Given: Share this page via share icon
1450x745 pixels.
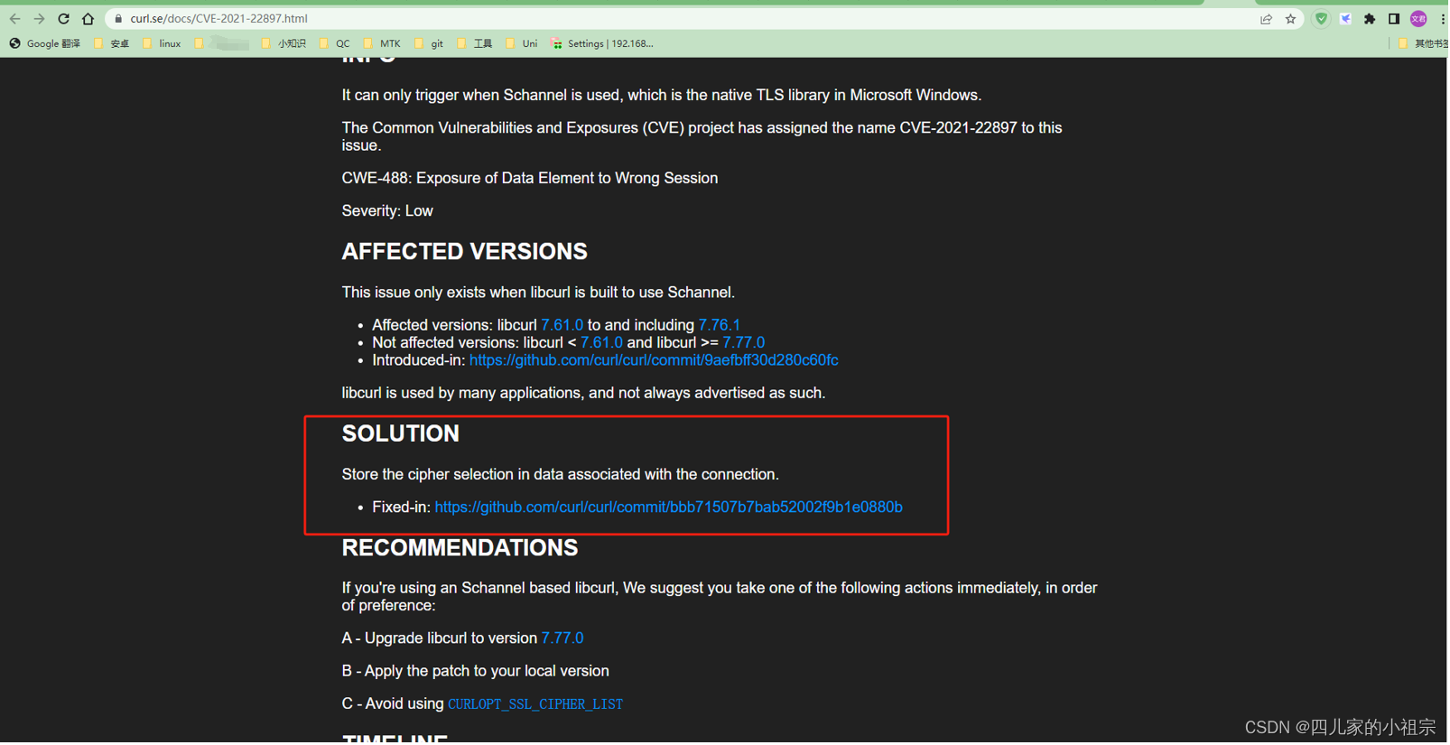Looking at the screenshot, I should (1267, 18).
